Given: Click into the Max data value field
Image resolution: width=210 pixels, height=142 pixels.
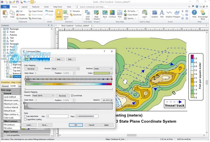Looking at the screenshot, I should pyautogui.click(x=87, y=116).
